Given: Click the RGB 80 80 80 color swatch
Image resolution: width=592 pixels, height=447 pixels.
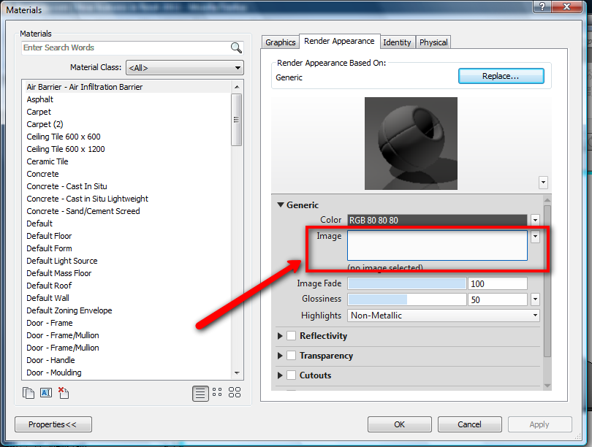Looking at the screenshot, I should click(437, 220).
